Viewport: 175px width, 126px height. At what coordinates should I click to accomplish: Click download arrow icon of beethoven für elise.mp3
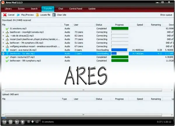[x=7, y=53]
